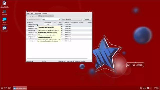Click the Заголовок окна column header
This screenshot has height=90, width=160.
pos(74,22)
